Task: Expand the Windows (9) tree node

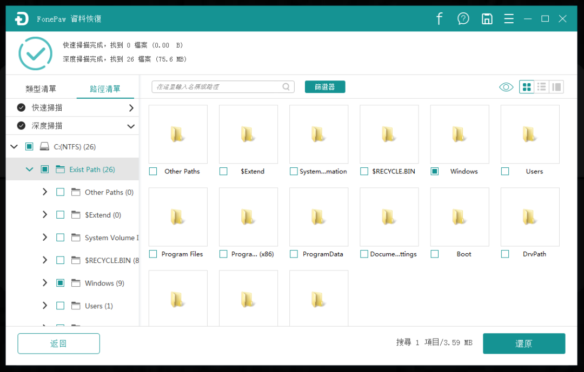Action: (x=45, y=283)
